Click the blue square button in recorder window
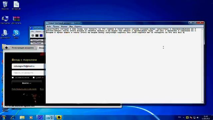Viewport: 213px width, 120px height. [x=41, y=36]
